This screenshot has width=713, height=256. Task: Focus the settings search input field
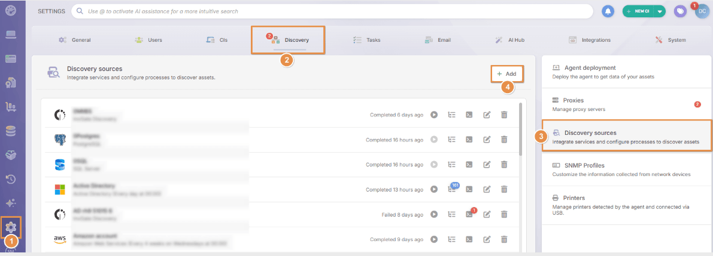coord(332,11)
